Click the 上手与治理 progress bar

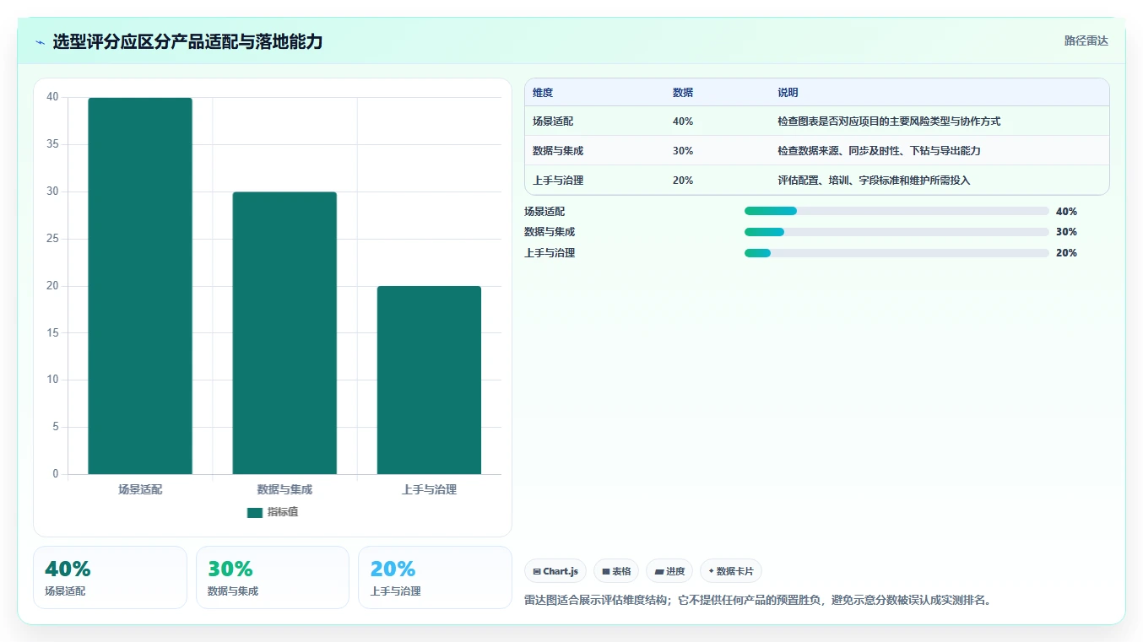point(897,253)
